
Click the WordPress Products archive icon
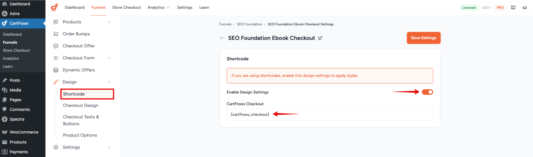[x=5, y=142]
